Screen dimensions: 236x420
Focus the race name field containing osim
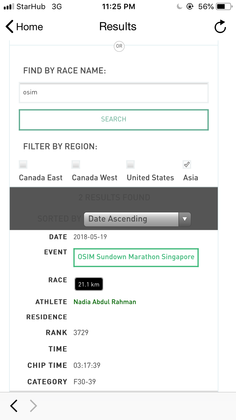click(x=114, y=93)
